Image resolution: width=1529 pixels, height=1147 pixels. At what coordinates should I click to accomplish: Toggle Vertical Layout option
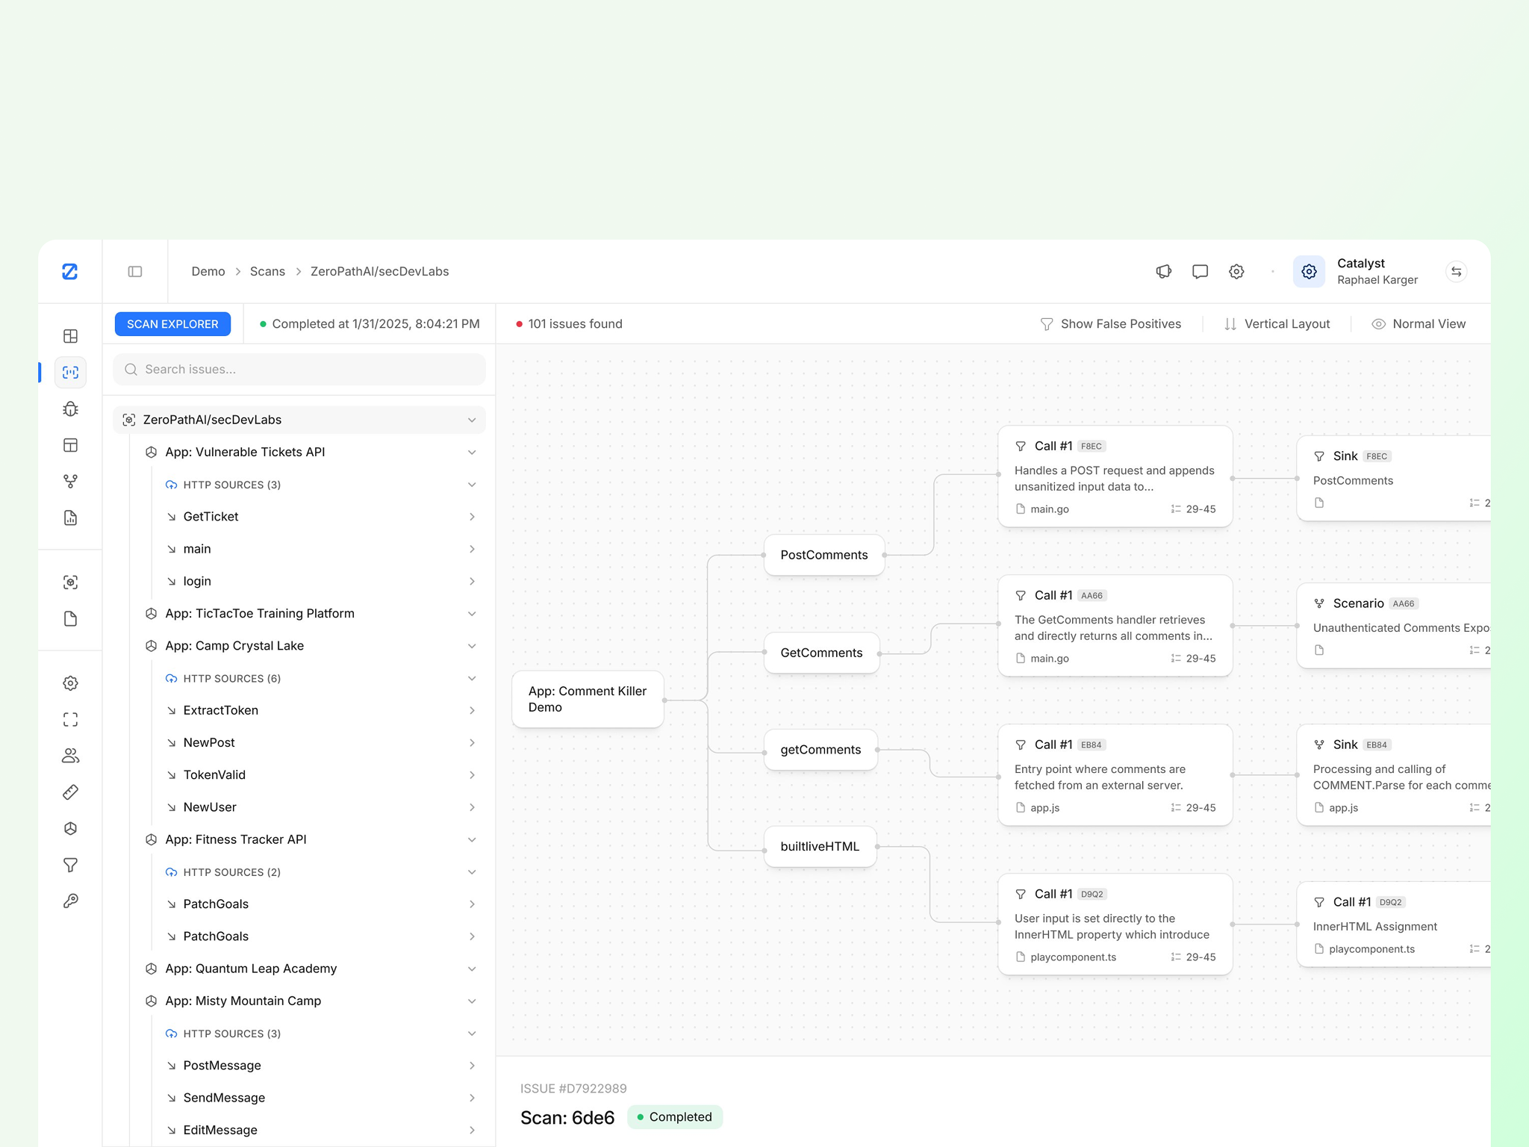pos(1277,323)
